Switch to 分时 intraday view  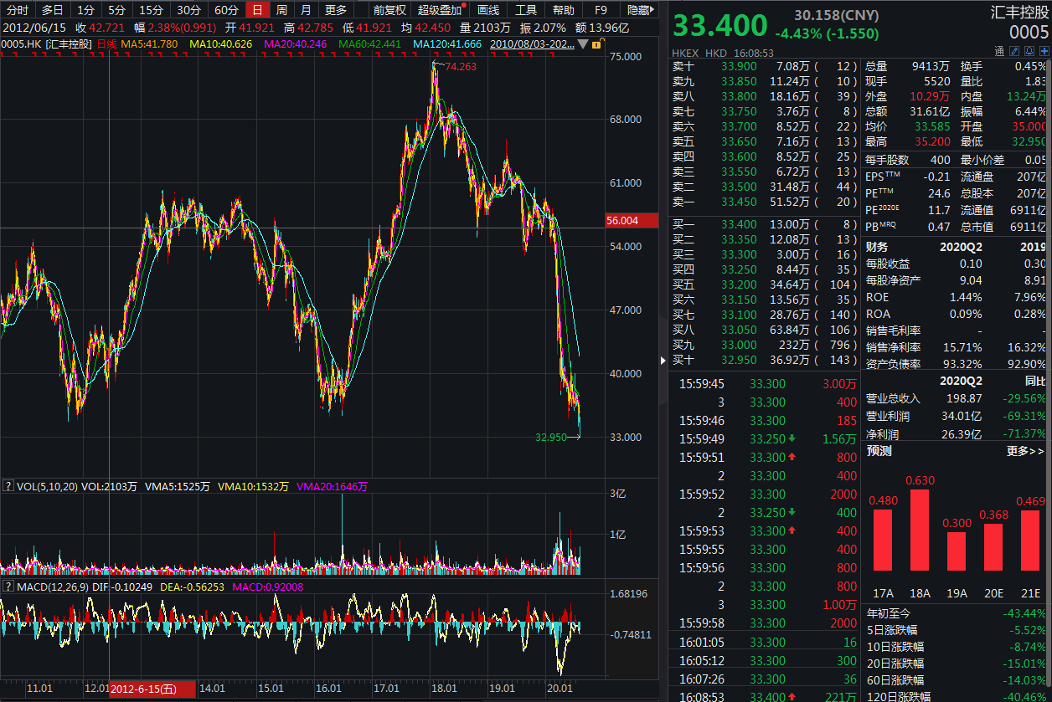[x=18, y=10]
